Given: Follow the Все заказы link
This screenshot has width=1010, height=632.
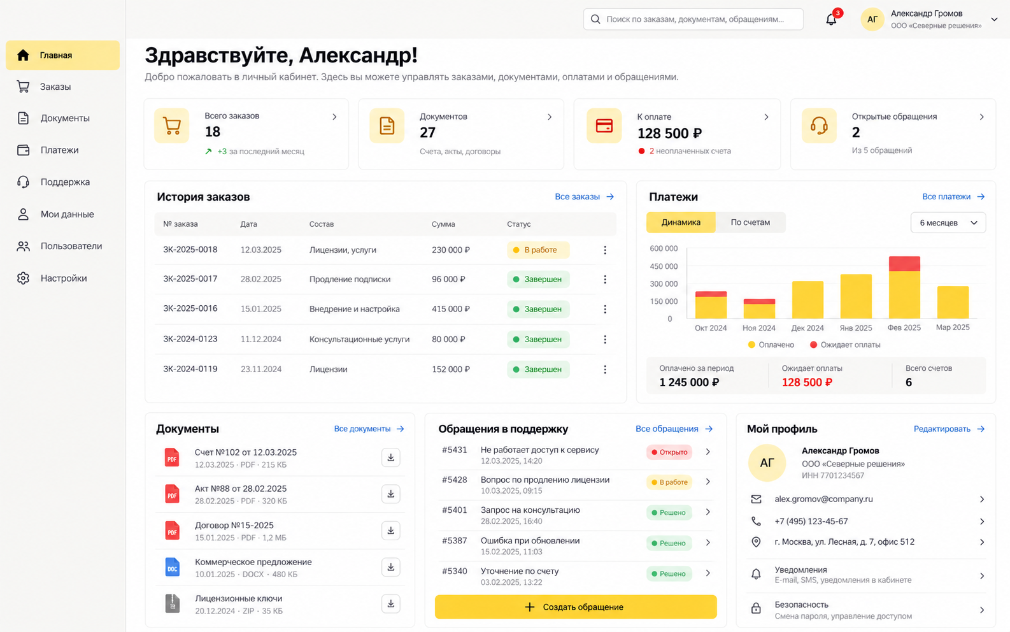Looking at the screenshot, I should (x=584, y=197).
